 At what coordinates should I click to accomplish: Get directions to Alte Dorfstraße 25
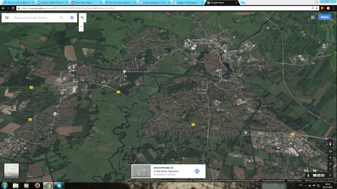point(197,171)
